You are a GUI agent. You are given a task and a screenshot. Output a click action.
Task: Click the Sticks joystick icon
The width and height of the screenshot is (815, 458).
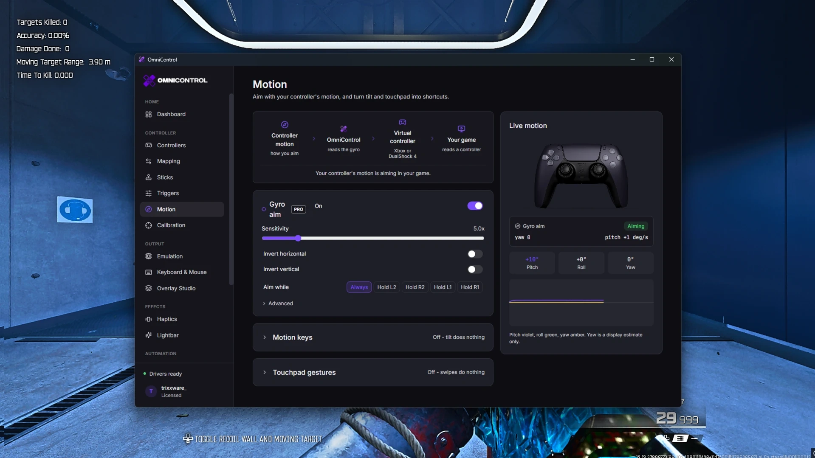click(148, 177)
